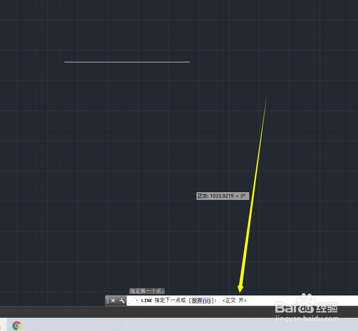The height and width of the screenshot is (331, 358).
Task: Select the 放弃(U) undo option
Action: 201,301
